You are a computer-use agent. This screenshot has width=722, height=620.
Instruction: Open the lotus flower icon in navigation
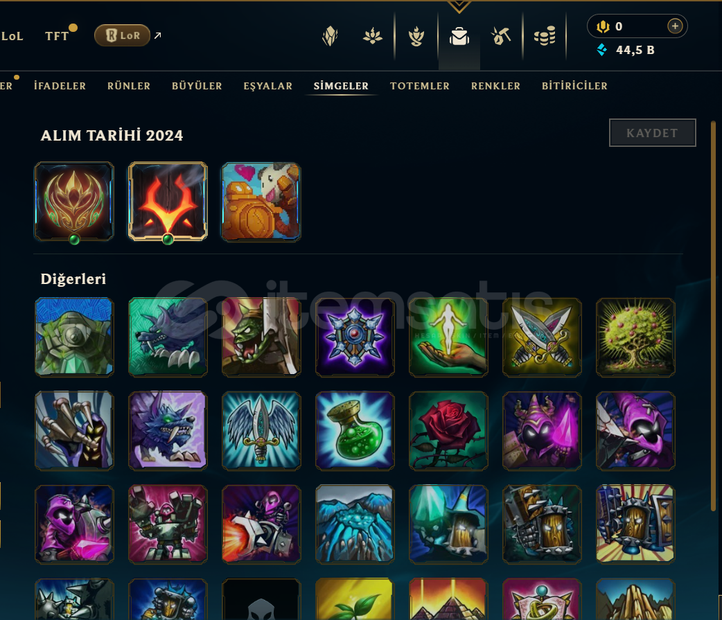[373, 36]
